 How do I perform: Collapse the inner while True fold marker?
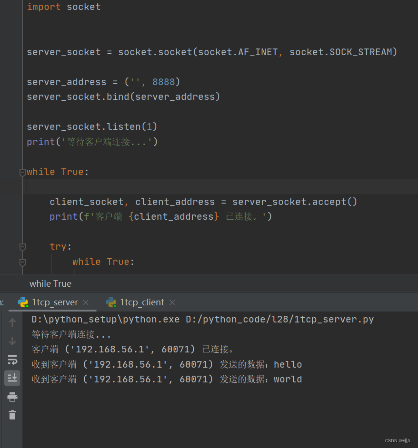tap(22, 263)
